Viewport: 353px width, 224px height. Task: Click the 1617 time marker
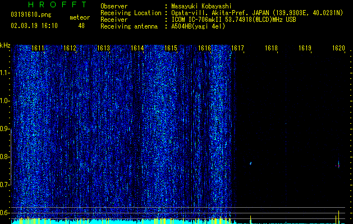pos(238,48)
